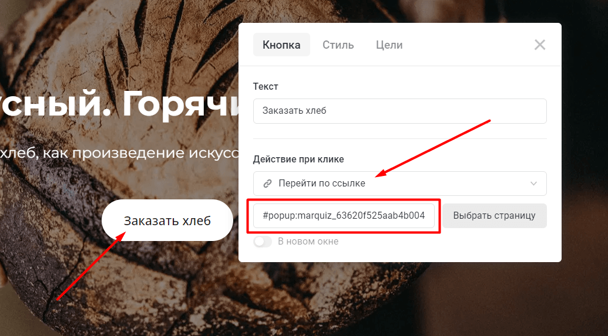Screen dimensions: 608x336
Task: Open the Стиль tab
Action: (x=338, y=45)
